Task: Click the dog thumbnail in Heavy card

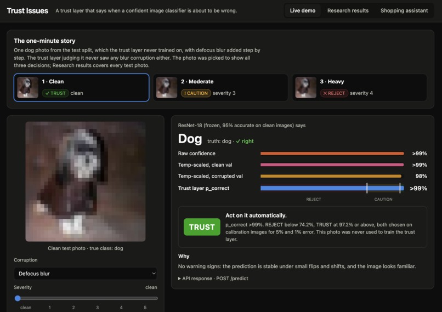Action: coord(305,87)
